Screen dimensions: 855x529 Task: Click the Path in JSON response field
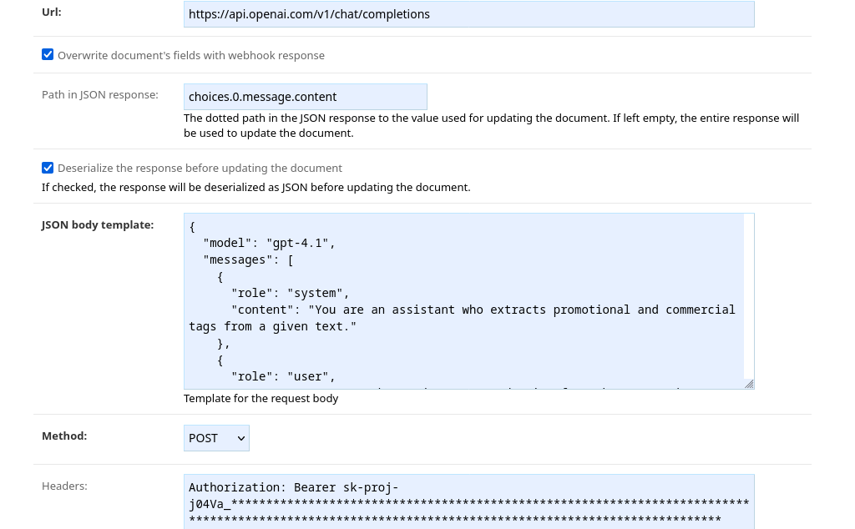point(306,97)
